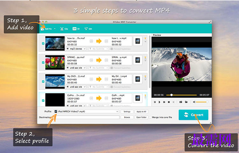Select the 'how to ...flv.mxf' video thumbnail
This screenshot has height=153, width=239.
[x=55, y=43]
